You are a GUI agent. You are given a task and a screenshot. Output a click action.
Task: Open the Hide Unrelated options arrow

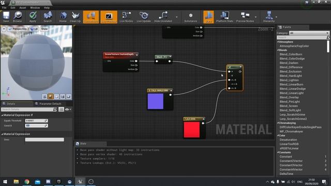point(177,17)
